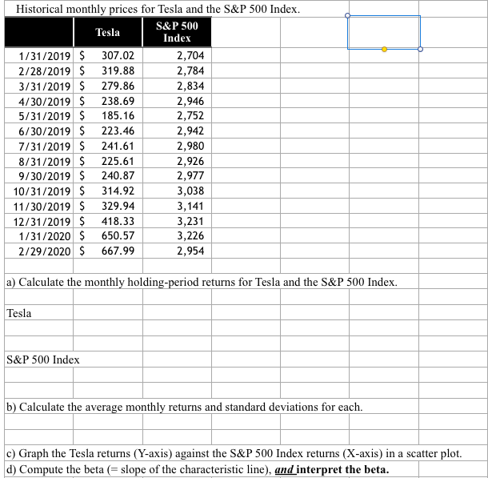
Task: Select the S&P value 2,784
Action: [x=177, y=71]
